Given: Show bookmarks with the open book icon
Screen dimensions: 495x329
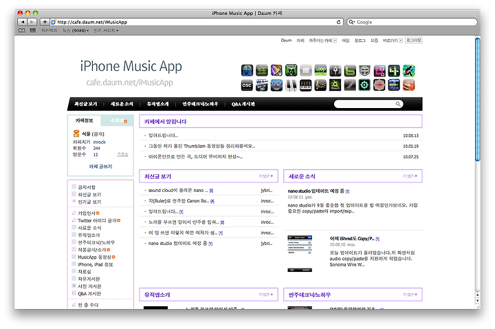Looking at the screenshot, I should pyautogui.click(x=22, y=30).
